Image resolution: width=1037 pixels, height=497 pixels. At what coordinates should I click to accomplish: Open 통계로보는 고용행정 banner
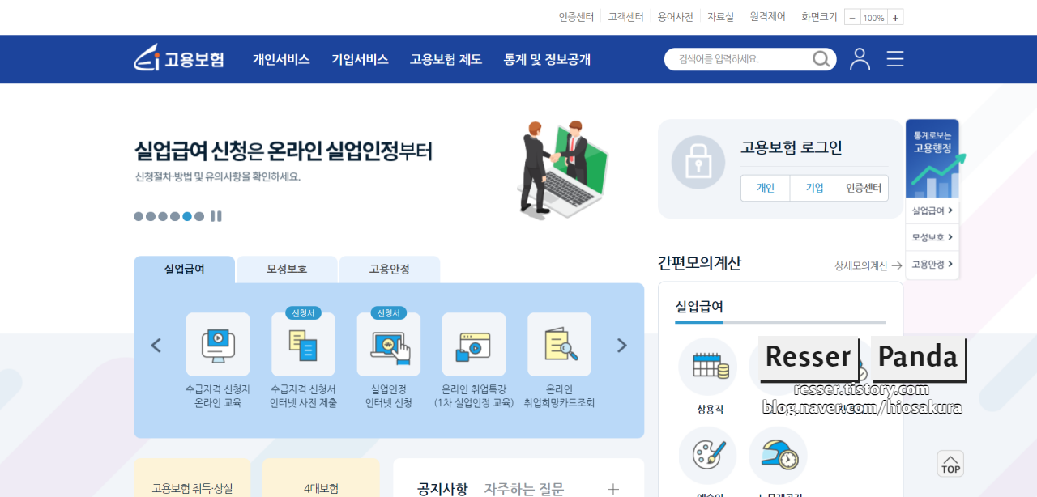tap(932, 159)
